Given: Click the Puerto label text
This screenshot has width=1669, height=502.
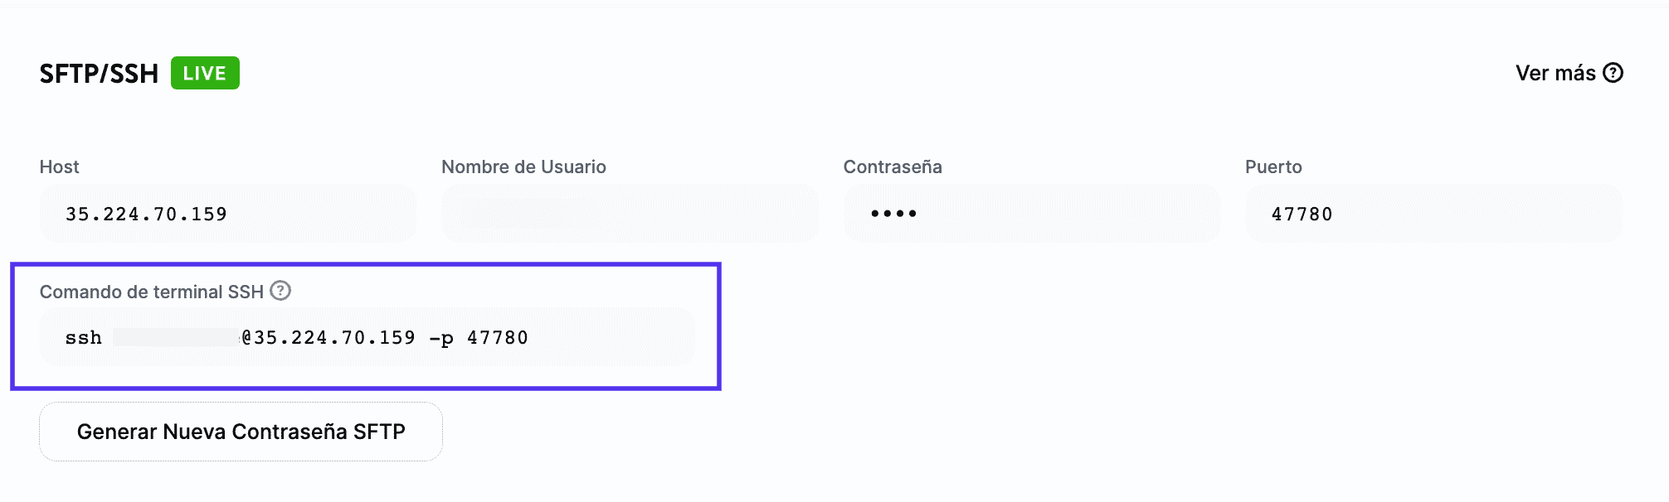Looking at the screenshot, I should tap(1273, 167).
